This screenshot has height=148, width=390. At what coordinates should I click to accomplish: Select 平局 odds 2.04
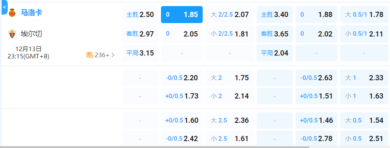(274, 53)
